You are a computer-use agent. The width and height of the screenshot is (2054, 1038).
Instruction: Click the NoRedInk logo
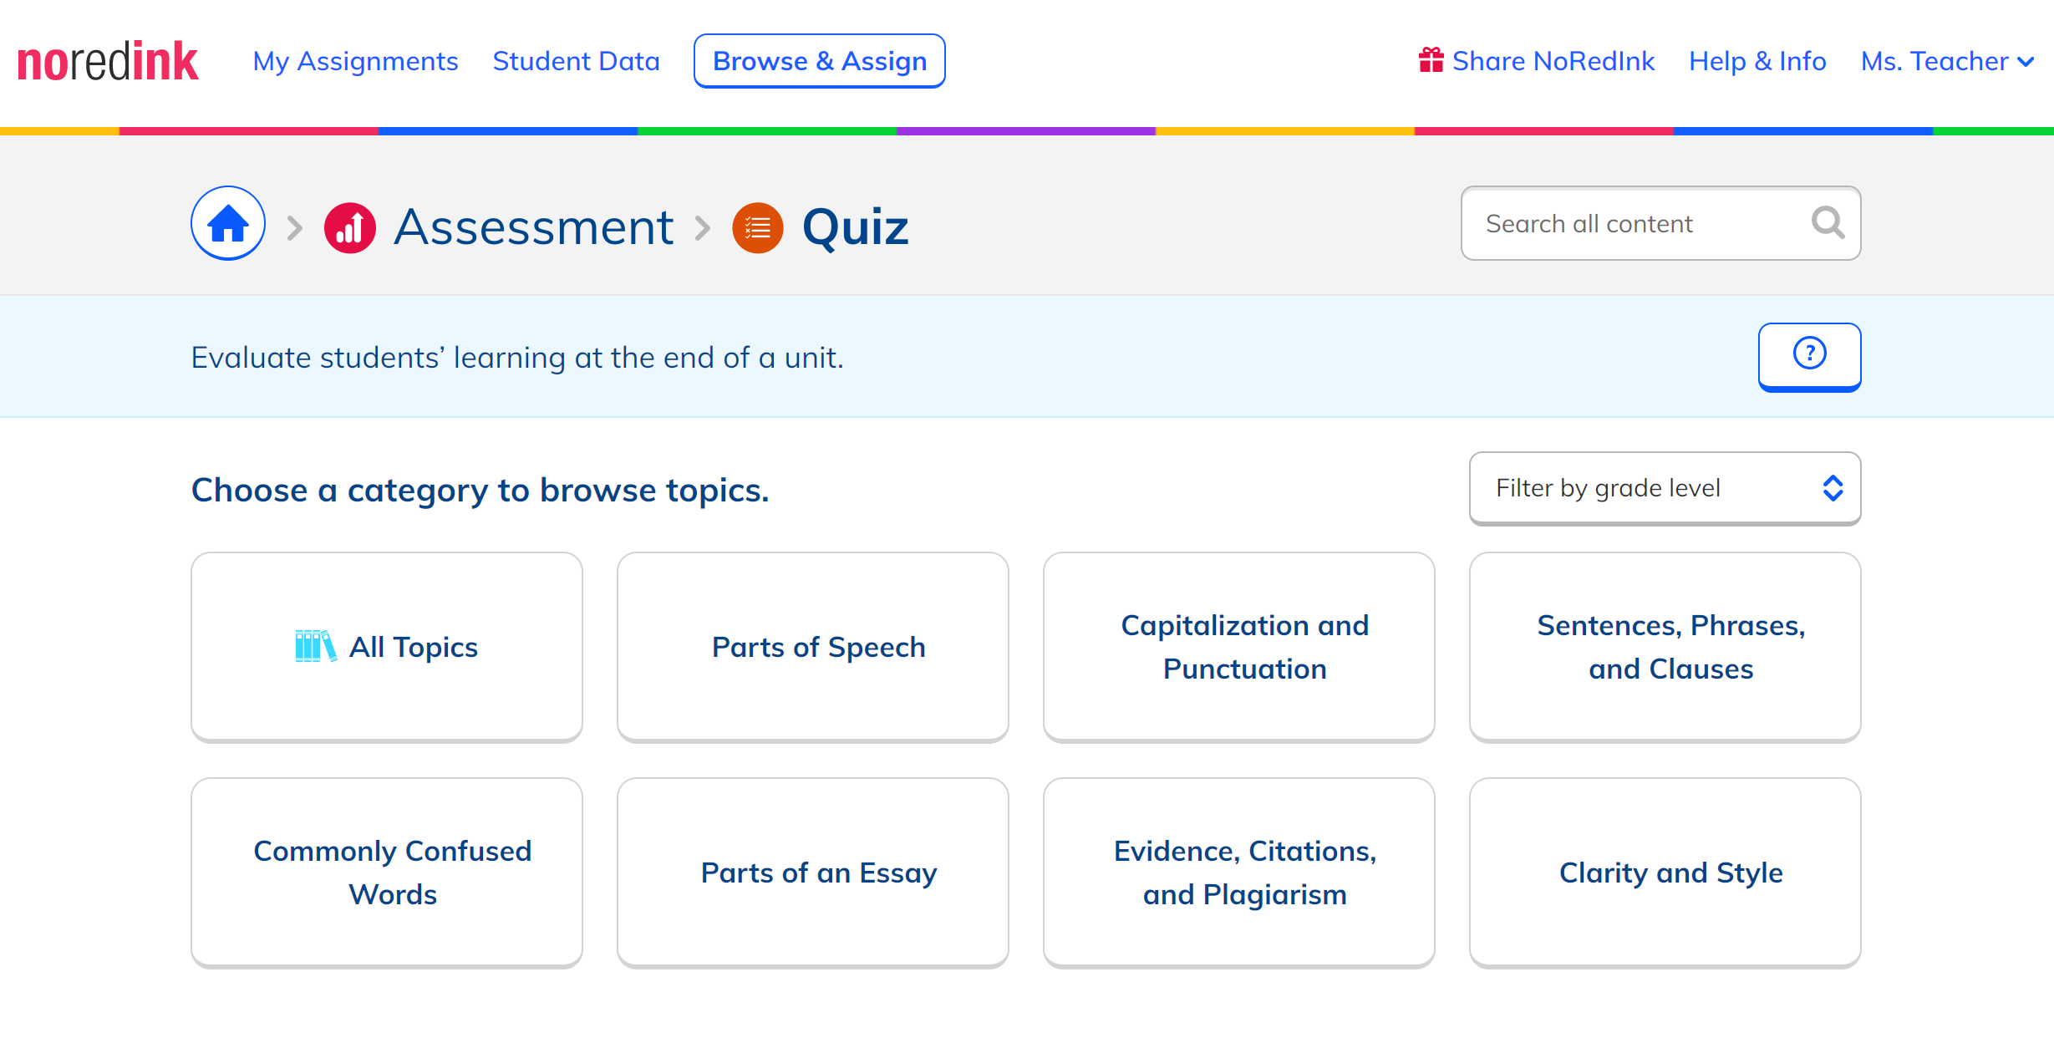[x=108, y=61]
